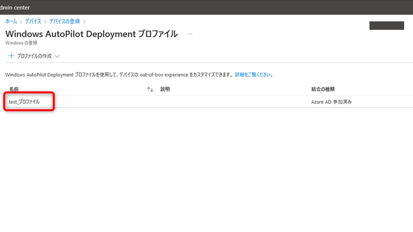413x232 pixels.
Task: Open the more options ellipsis next to the title
Action: coord(190,35)
